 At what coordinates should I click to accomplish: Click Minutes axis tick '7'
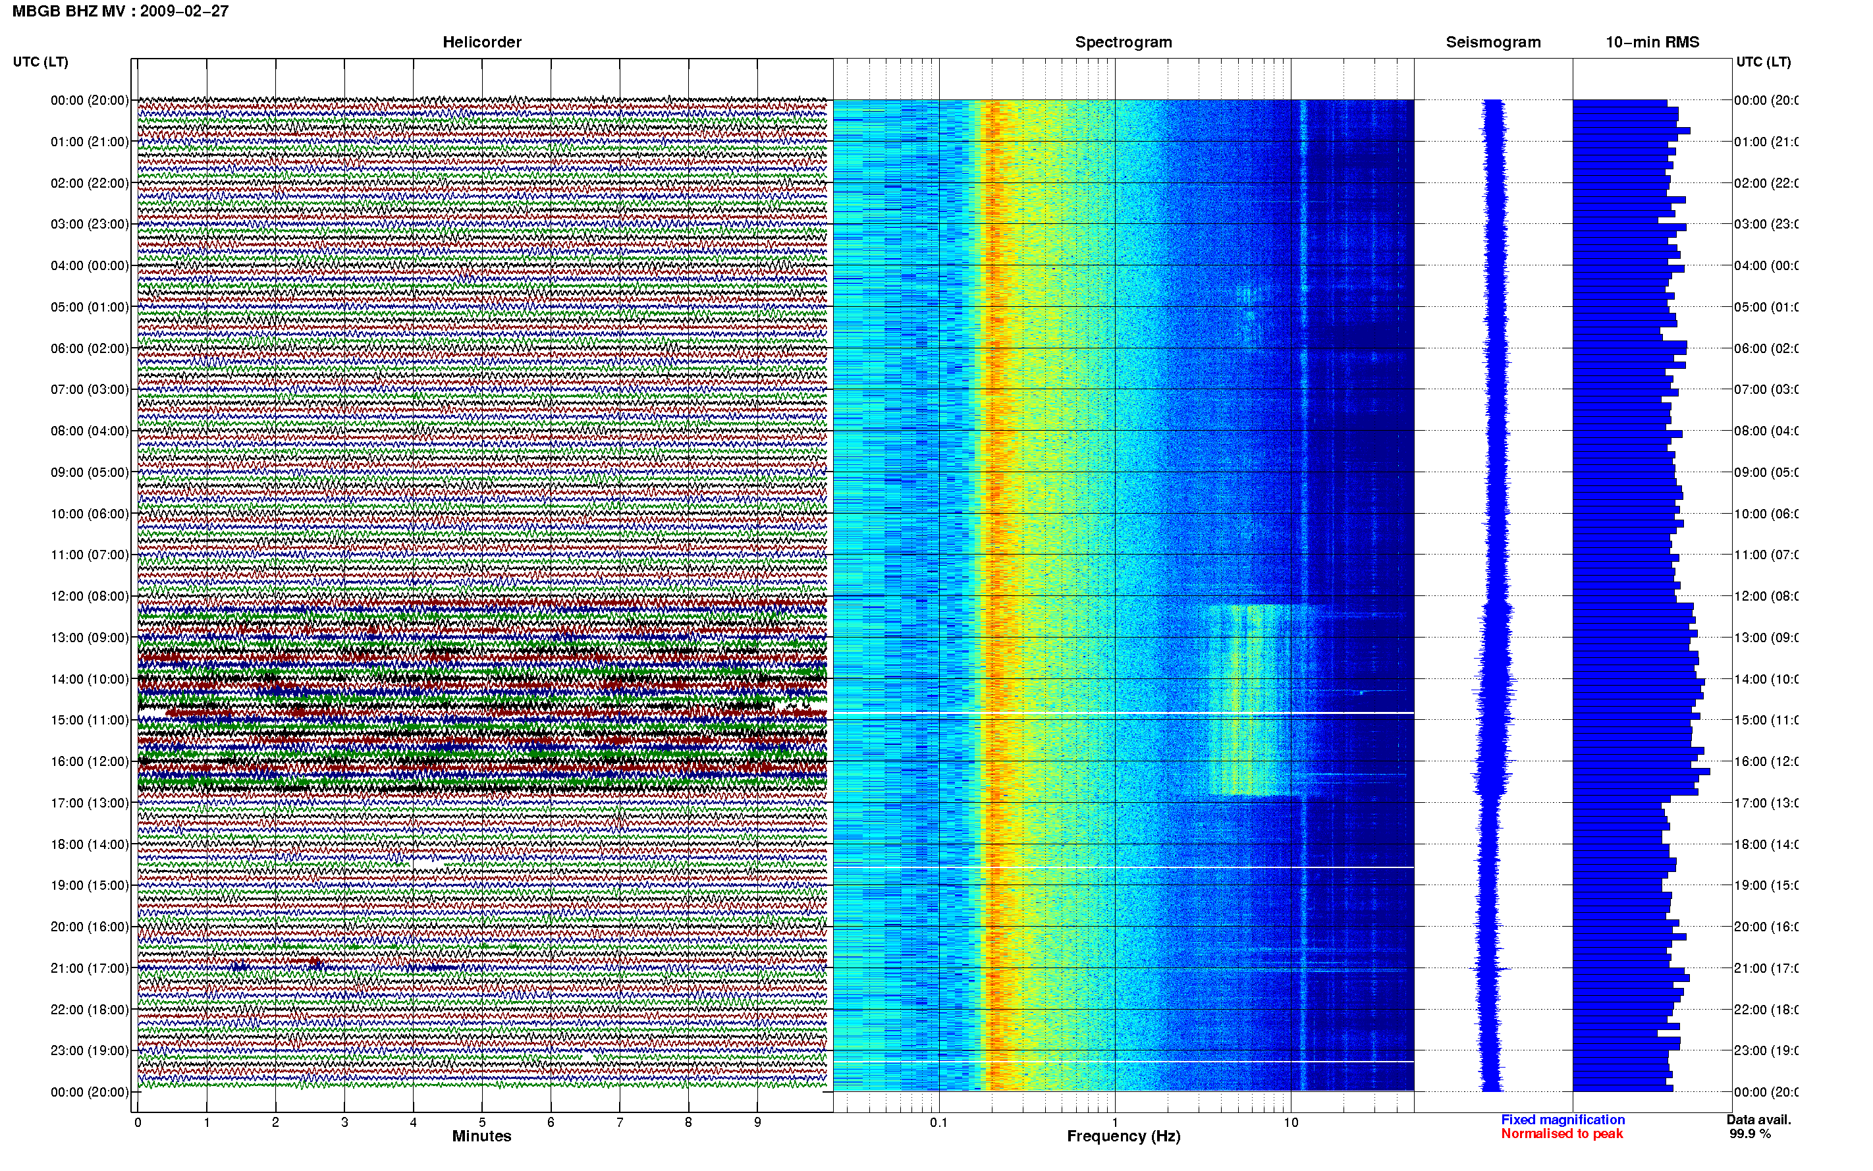coord(620,1122)
